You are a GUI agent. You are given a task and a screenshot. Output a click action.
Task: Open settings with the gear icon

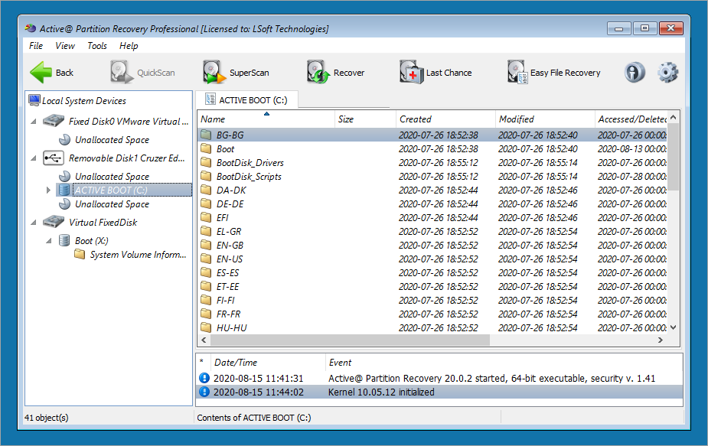pos(667,72)
